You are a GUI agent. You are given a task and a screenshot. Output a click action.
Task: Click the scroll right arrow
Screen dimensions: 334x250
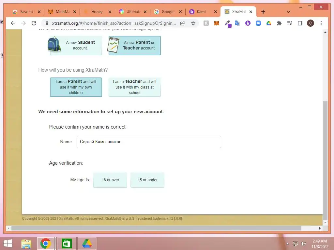[x=320, y=228]
